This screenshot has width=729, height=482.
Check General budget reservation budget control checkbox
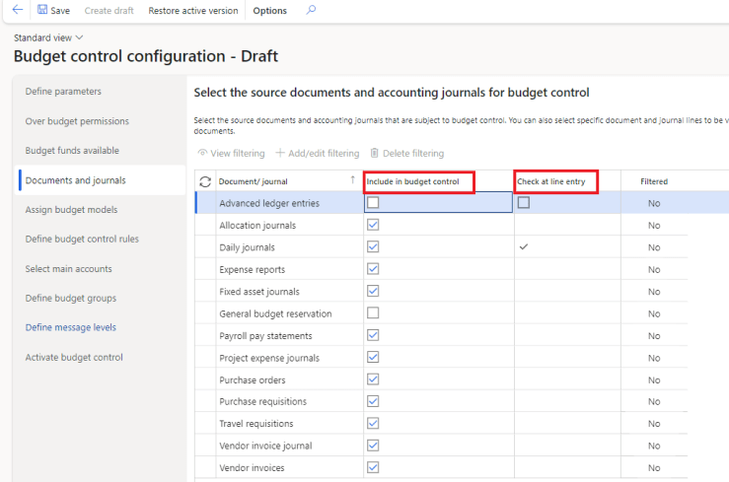tap(373, 313)
